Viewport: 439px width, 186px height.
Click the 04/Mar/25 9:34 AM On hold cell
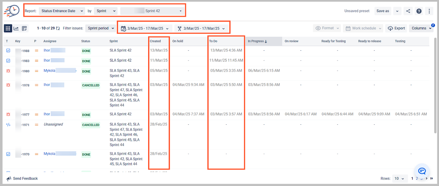pyautogui.click(x=189, y=84)
